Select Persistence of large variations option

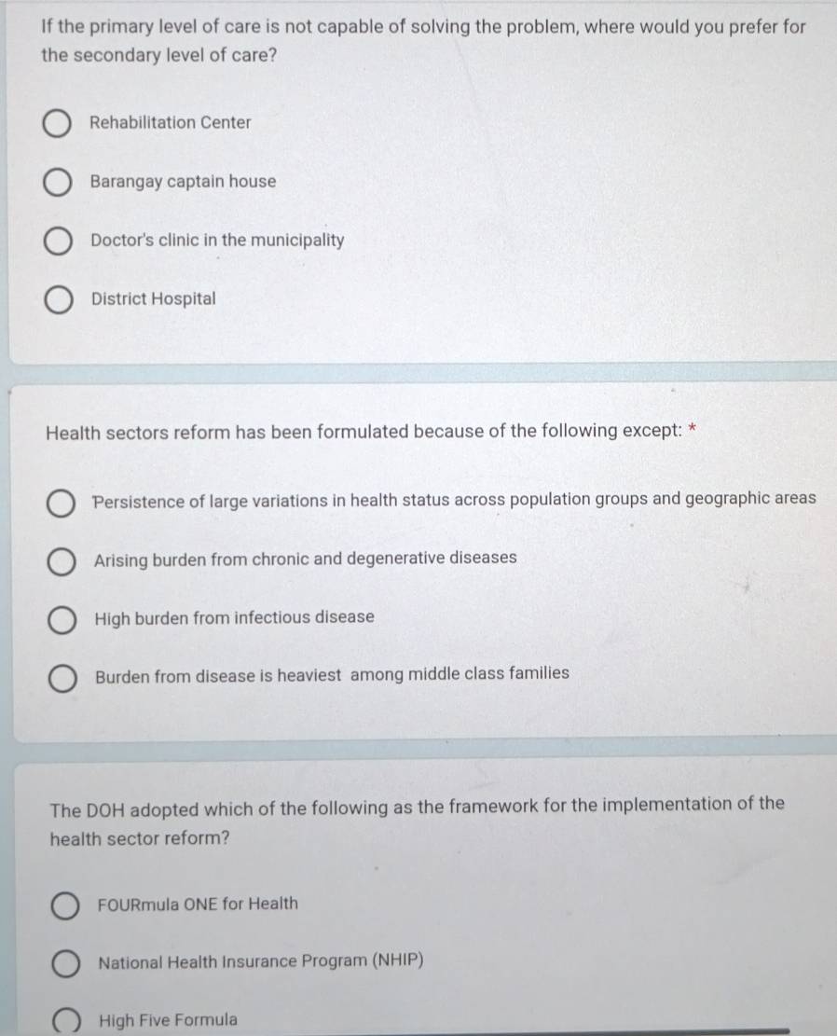pyautogui.click(x=60, y=504)
